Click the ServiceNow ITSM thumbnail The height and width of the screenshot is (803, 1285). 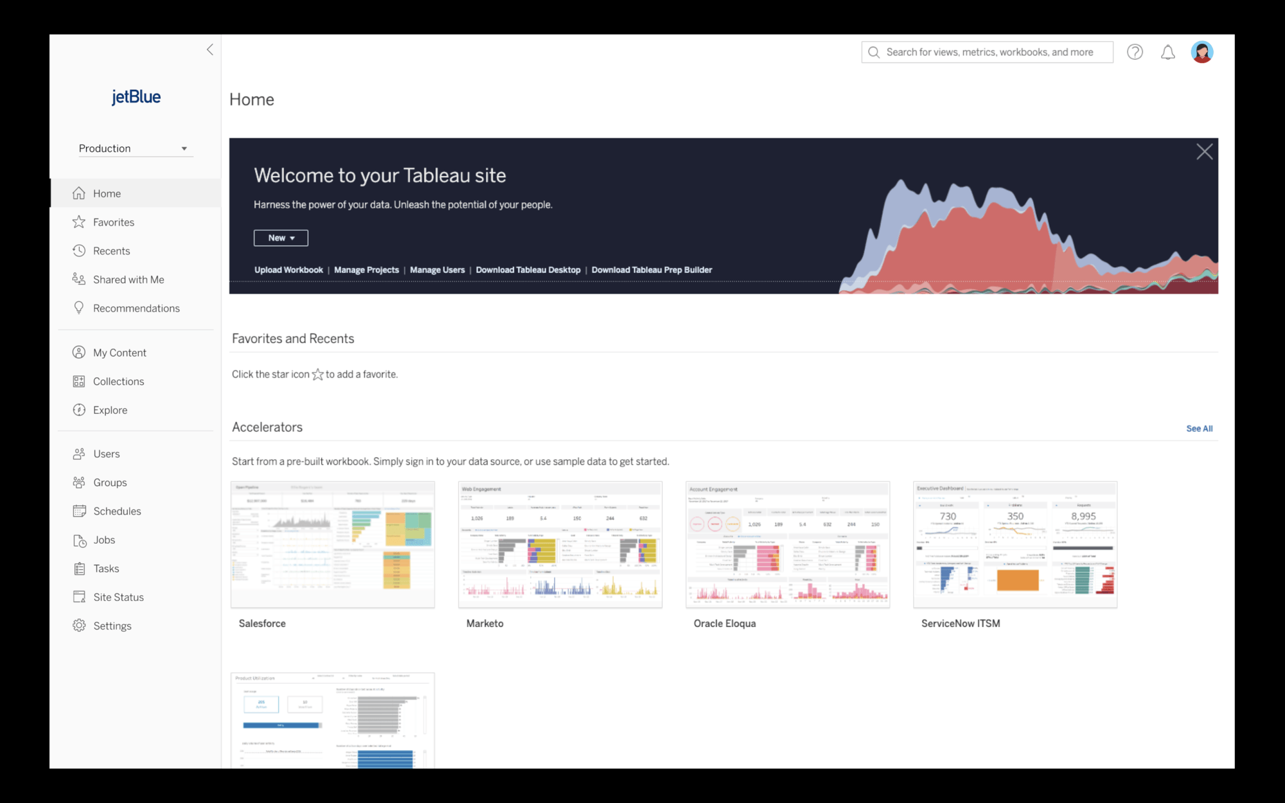point(1015,544)
